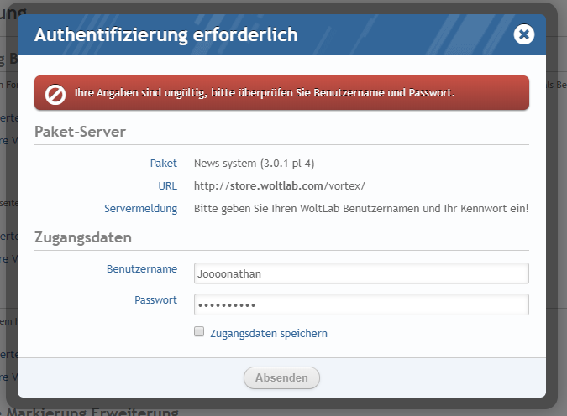Click the 'Paket' field label
This screenshot has height=416, width=567.
164,163
